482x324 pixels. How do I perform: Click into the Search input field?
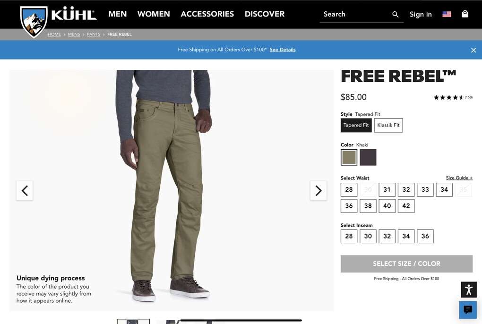point(356,15)
